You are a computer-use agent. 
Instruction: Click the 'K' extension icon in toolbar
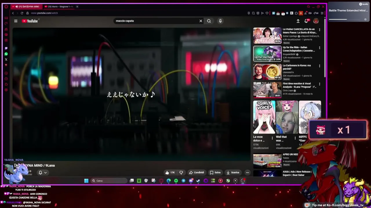click(292, 13)
